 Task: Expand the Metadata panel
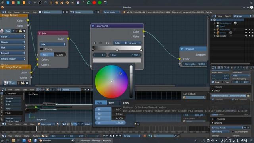click(x=212, y=87)
